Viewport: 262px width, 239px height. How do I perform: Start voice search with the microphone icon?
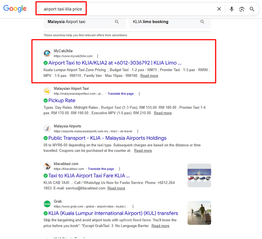(232, 9)
